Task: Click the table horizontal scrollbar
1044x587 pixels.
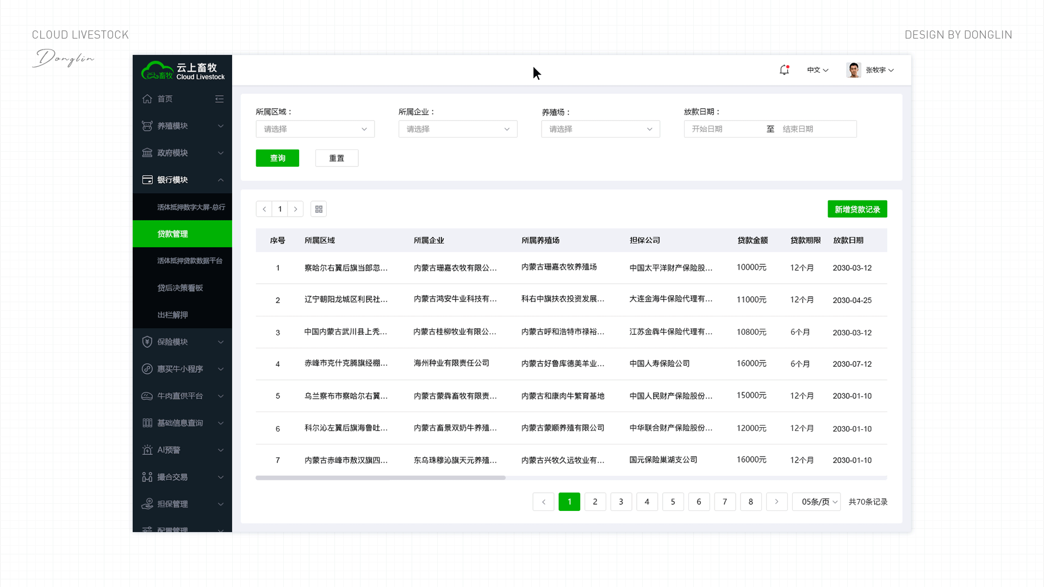Action: (381, 478)
